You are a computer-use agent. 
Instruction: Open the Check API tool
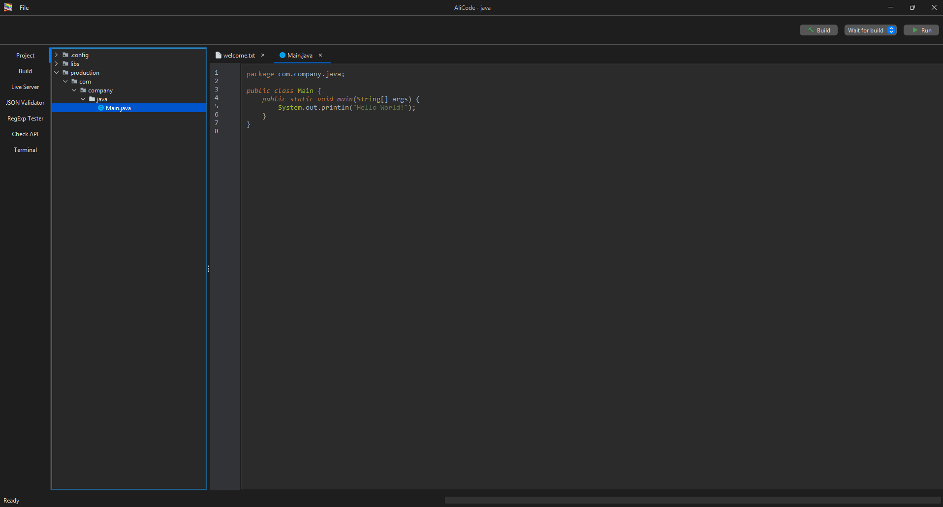click(25, 134)
